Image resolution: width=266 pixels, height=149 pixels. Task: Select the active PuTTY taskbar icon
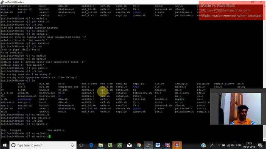[x=148, y=145]
